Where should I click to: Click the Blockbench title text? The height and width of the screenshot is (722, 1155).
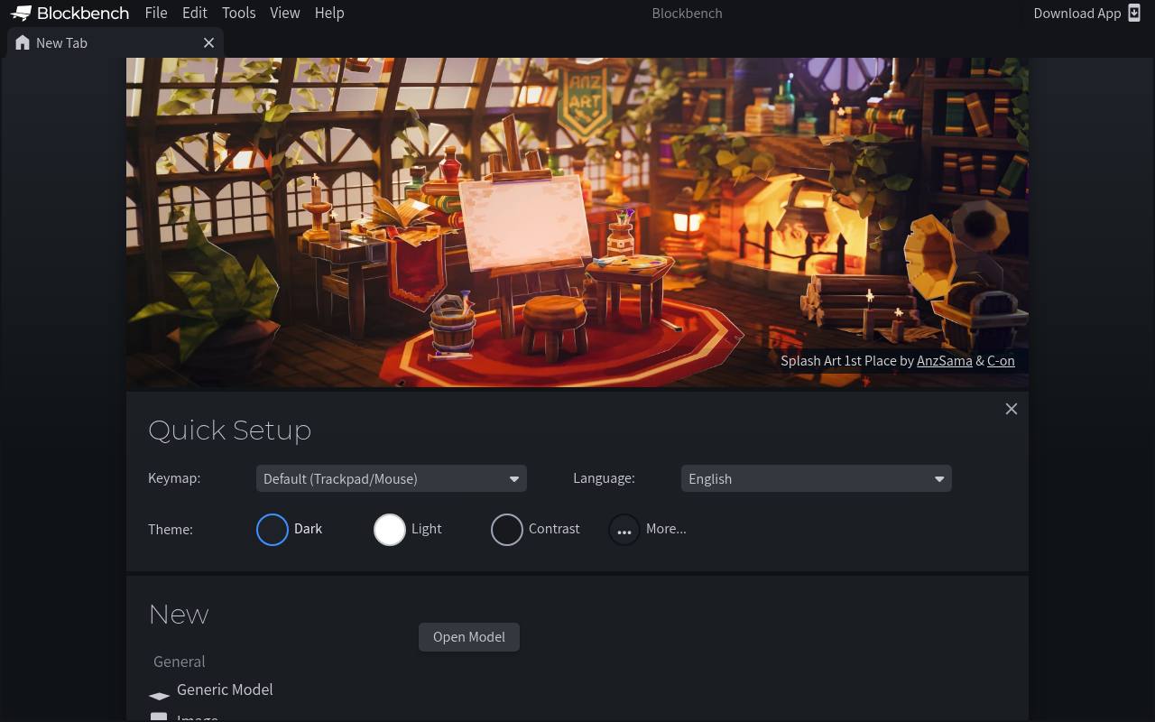coord(687,13)
